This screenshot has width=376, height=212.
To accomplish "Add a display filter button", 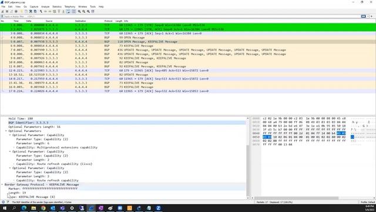I will (x=371, y=16).
